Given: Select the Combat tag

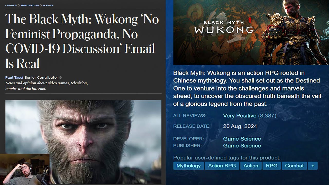Looking at the screenshot, I should (x=294, y=166).
